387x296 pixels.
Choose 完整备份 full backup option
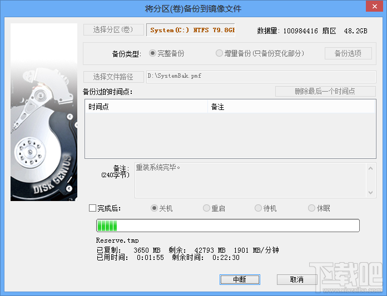point(167,53)
